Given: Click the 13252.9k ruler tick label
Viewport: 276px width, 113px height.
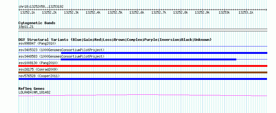Looking at the screenshot, I should (203, 12).
